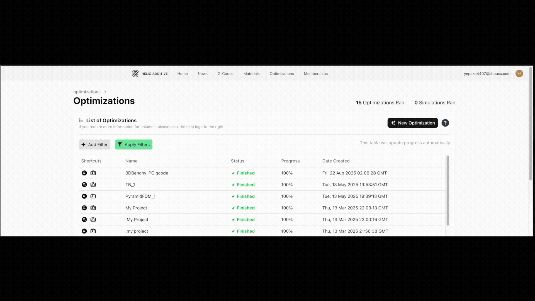This screenshot has width=535, height=301.
Task: Click details card icon for My Project row
Action: (93, 208)
